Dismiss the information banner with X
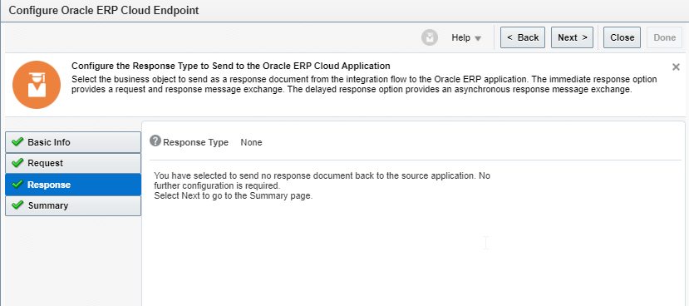The height and width of the screenshot is (306, 689). click(x=676, y=67)
